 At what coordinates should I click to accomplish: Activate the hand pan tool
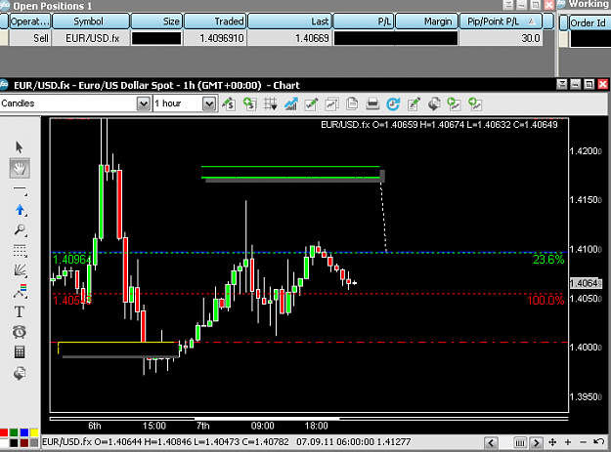click(20, 169)
